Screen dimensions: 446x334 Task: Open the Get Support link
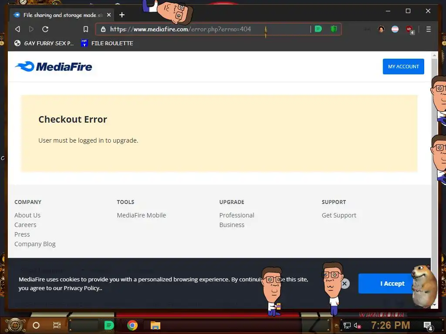pos(339,215)
